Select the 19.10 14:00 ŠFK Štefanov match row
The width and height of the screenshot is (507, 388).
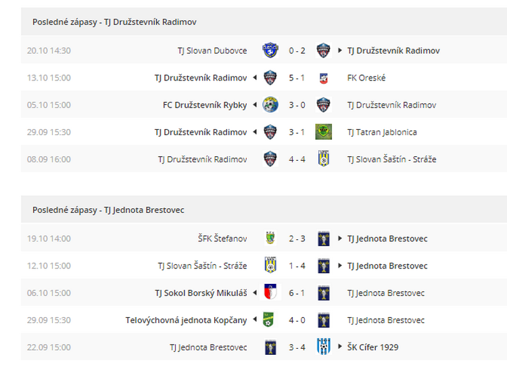click(x=264, y=239)
